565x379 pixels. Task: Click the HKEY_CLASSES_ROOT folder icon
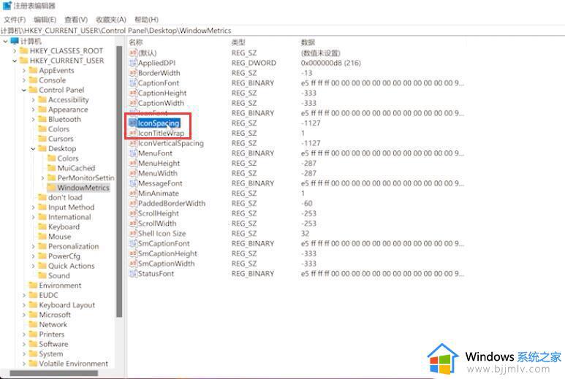(24, 50)
